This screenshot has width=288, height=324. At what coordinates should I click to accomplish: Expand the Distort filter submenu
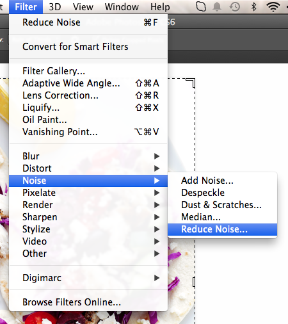pyautogui.click(x=88, y=168)
